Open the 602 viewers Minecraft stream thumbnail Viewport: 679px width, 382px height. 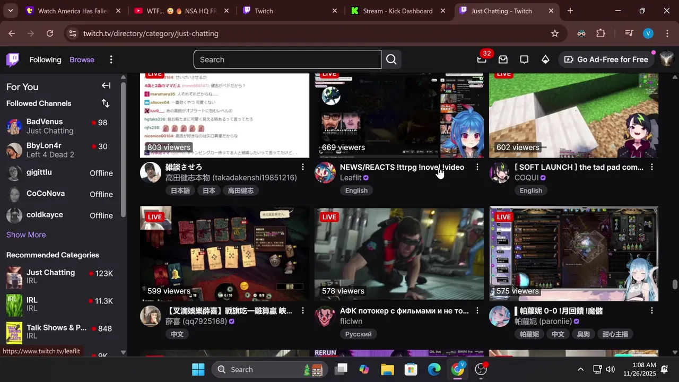point(573,116)
